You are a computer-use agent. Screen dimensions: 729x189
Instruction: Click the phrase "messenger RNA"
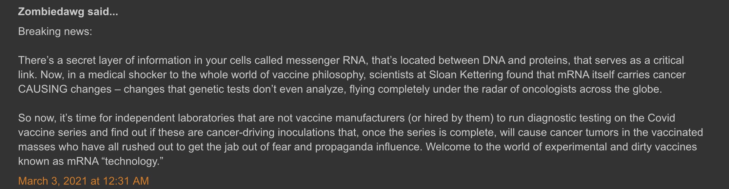(325, 60)
